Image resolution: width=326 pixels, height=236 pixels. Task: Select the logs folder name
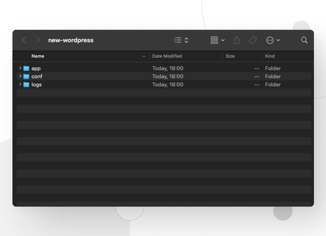coord(37,85)
